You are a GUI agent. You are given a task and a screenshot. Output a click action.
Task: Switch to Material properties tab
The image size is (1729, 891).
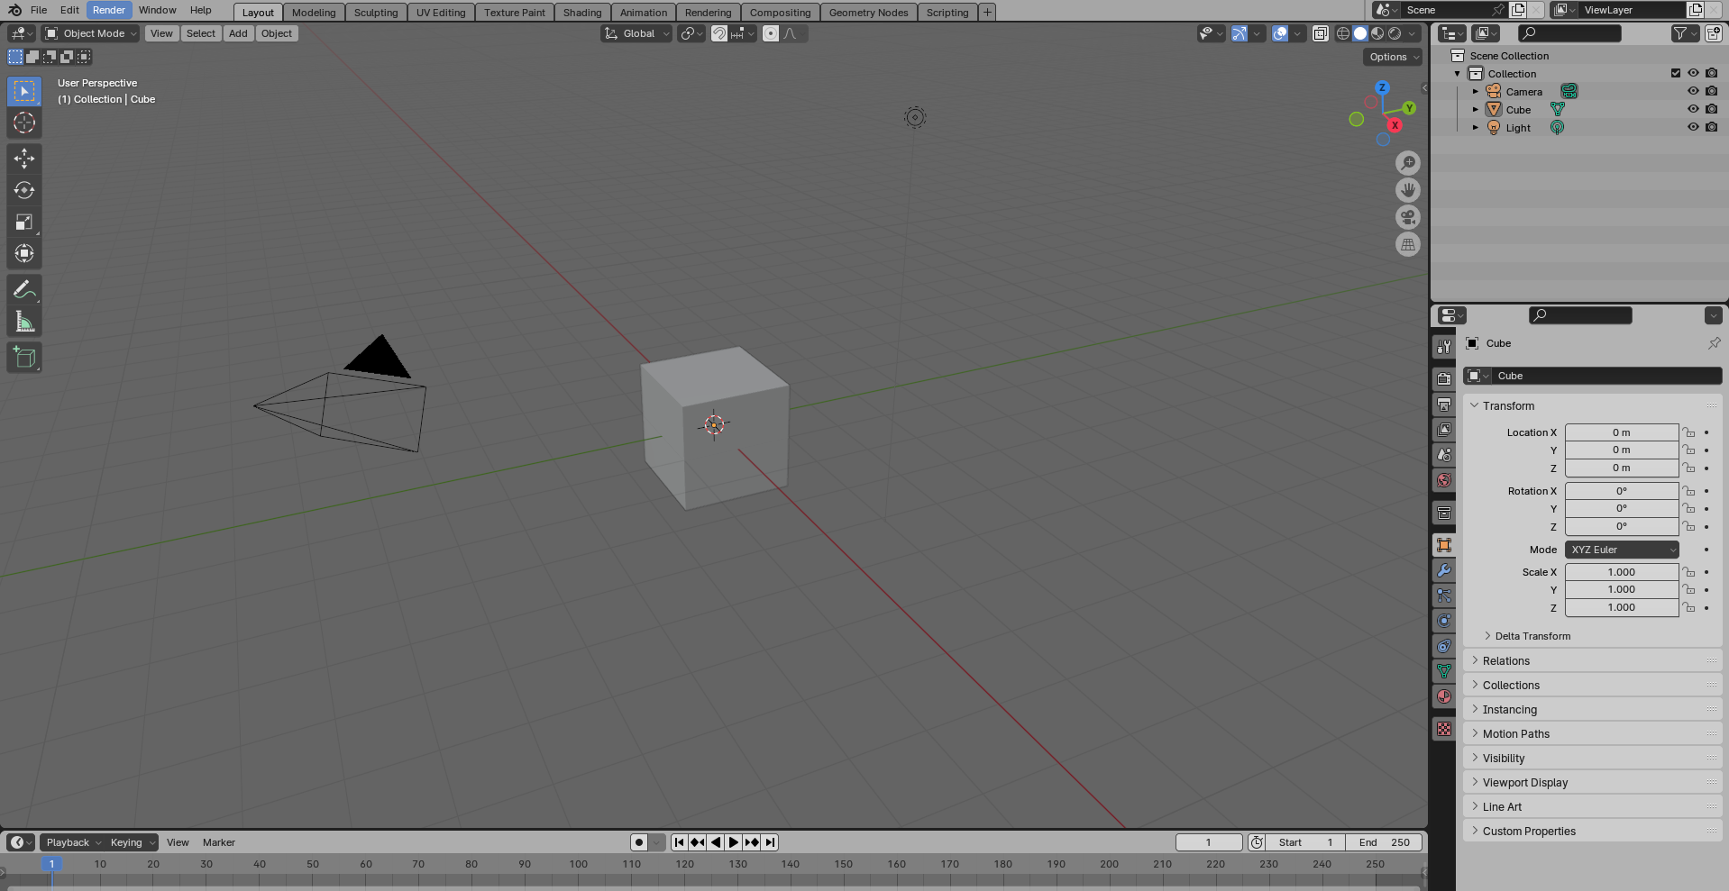pos(1443,696)
